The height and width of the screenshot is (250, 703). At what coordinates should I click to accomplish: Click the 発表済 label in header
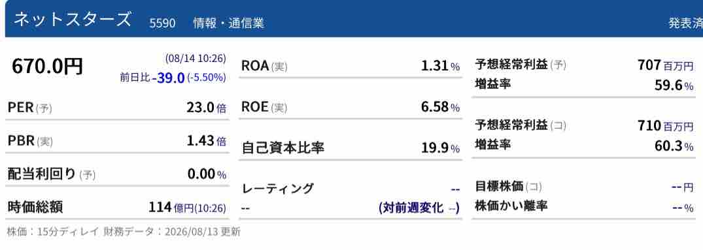click(685, 23)
